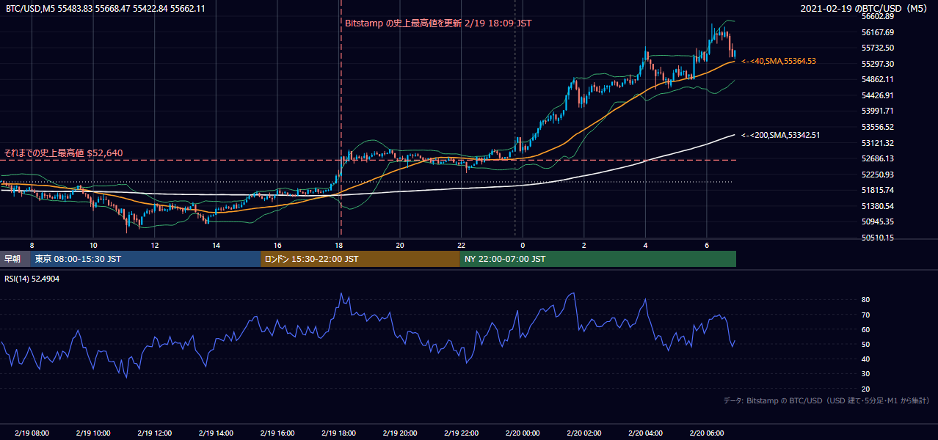Select the NY 22:00-07:00 JST session bar

coord(598,259)
